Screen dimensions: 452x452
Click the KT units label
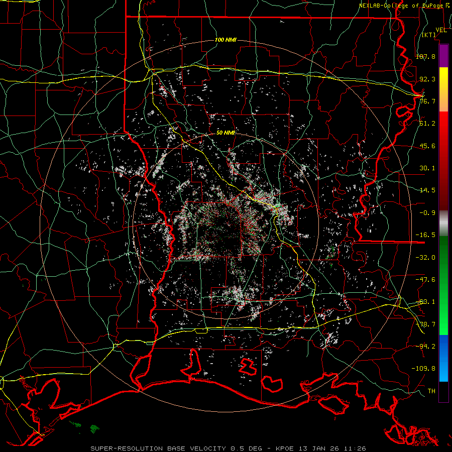[429, 35]
